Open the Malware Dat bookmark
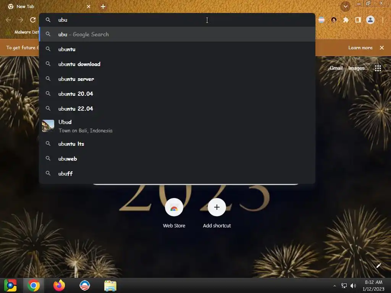Screen dimensions: 391x293 click(23, 32)
